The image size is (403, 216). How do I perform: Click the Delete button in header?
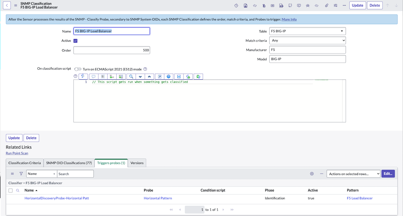point(375,5)
